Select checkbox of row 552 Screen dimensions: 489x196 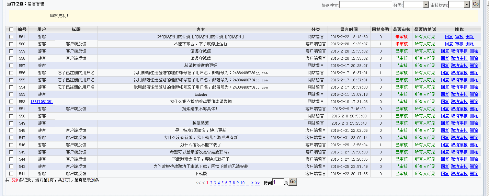coord(11,102)
